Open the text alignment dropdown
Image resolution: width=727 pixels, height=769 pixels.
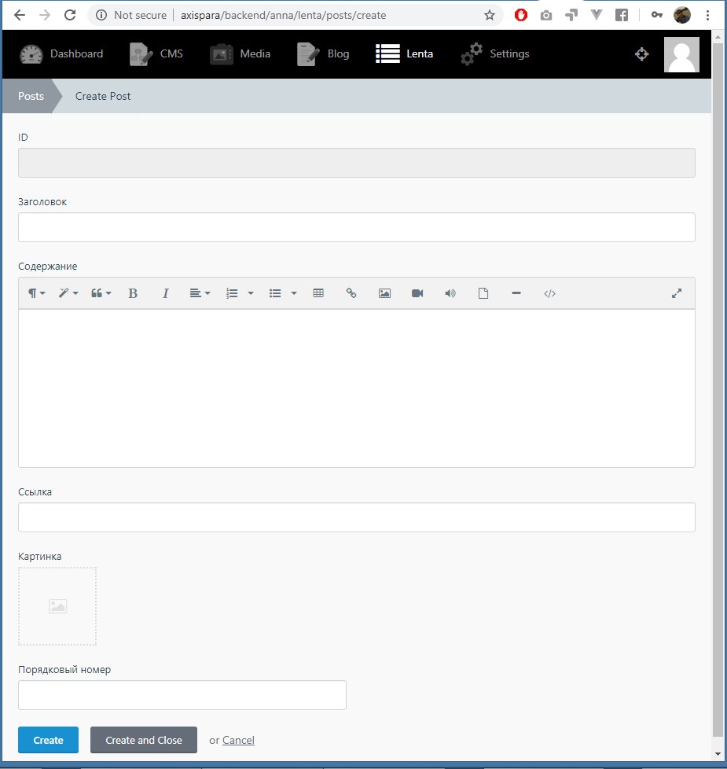[200, 293]
